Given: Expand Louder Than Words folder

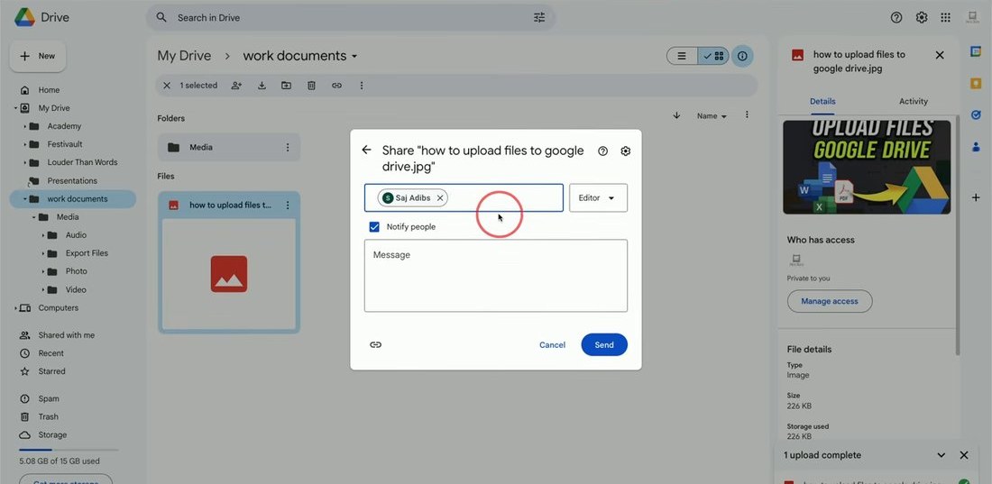Looking at the screenshot, I should pos(24,162).
